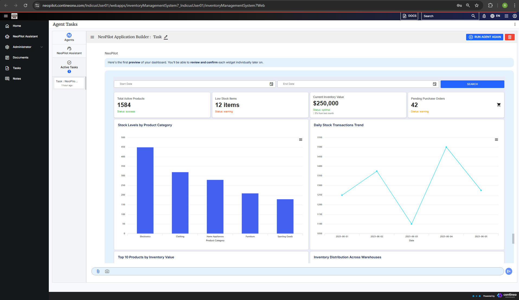This screenshot has height=300, width=519.
Task: Click the Home house icon
Action: pos(7,26)
